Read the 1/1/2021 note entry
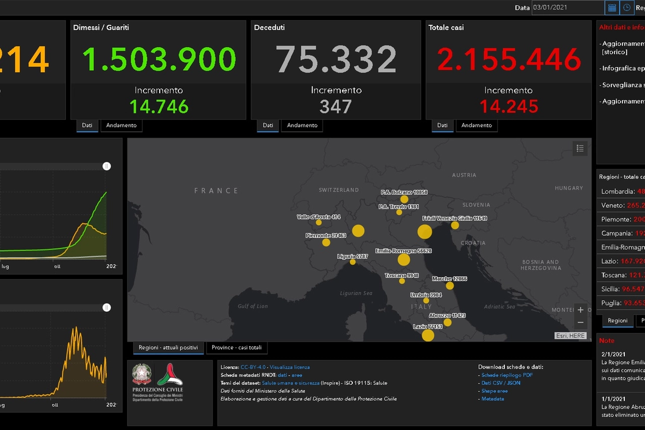Viewport: 645px width, 430px height. 622,406
